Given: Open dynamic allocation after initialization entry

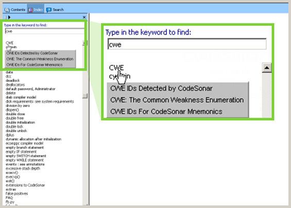Looking at the screenshot, I should (33, 139).
